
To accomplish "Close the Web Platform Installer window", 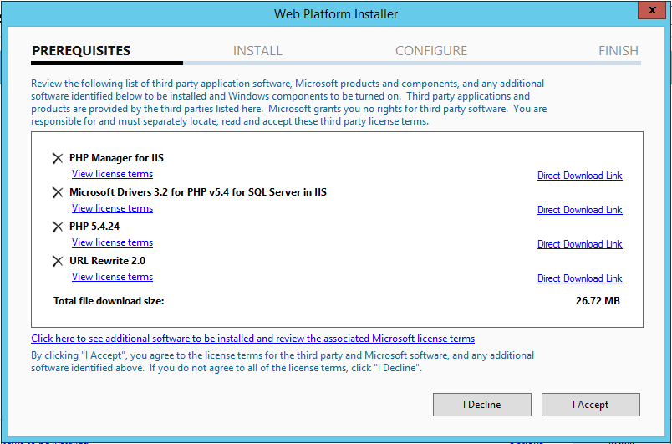I will [652, 13].
